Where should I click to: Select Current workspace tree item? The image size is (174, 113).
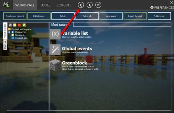pyautogui.click(x=21, y=29)
